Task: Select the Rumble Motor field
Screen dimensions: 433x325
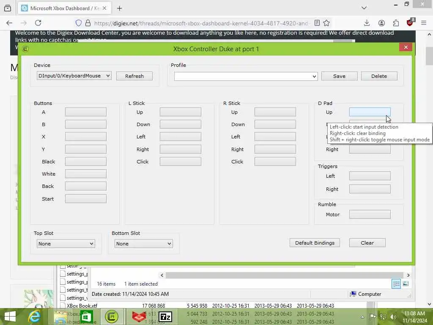Action: (x=370, y=215)
